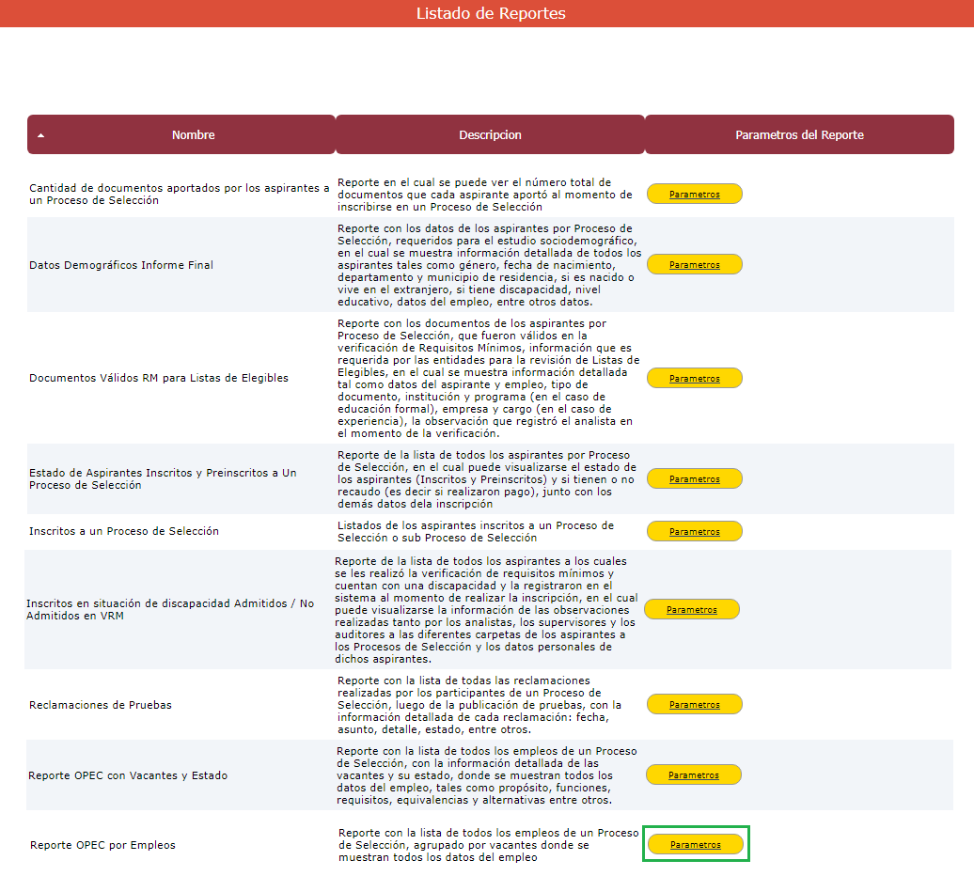
Task: Open Parametros for Reclamaciones de Pruebas
Action: (x=695, y=704)
